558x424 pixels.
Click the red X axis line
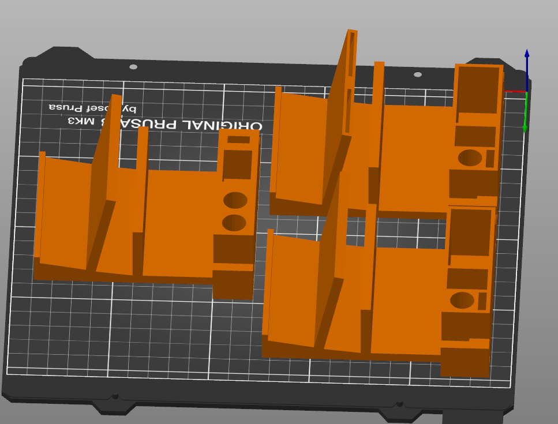514,91
